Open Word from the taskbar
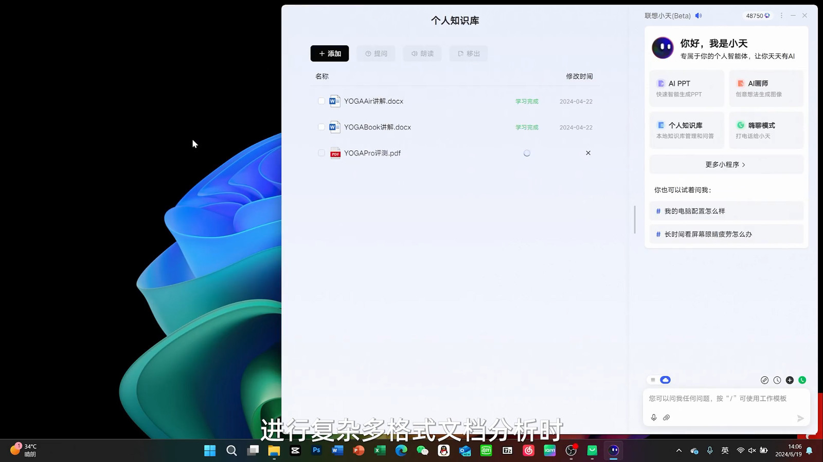Screen dimensions: 823x462 pyautogui.click(x=337, y=451)
